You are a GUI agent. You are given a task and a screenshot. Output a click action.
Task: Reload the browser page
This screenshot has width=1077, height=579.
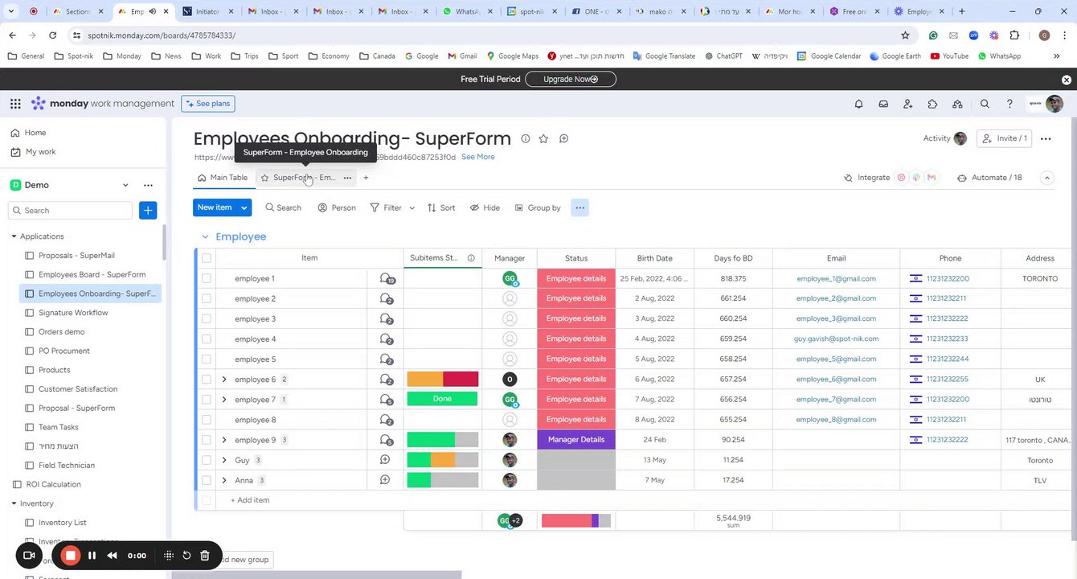52,35
